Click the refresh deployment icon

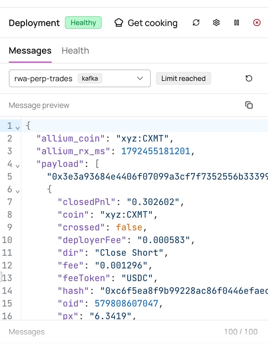pos(196,23)
